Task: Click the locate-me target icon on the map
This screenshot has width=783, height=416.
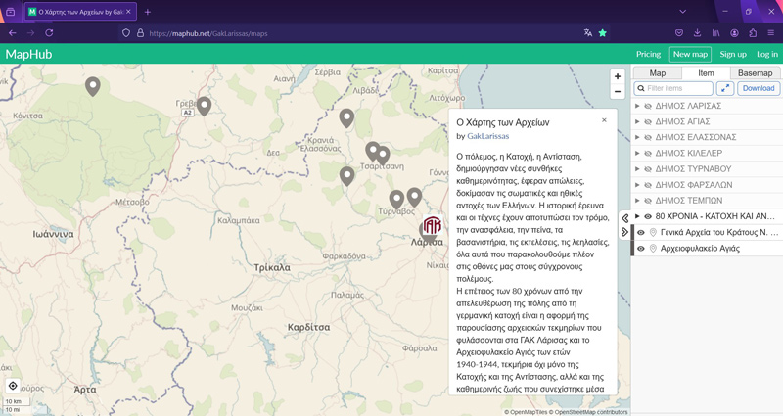Action: pyautogui.click(x=13, y=386)
